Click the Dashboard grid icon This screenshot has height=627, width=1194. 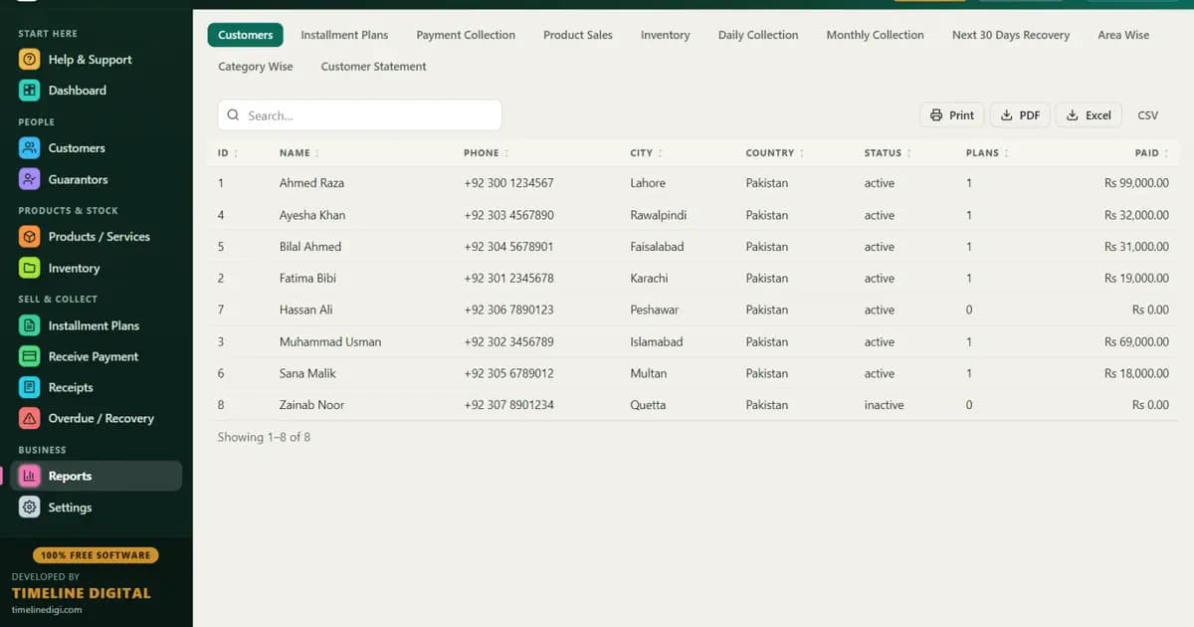click(30, 91)
